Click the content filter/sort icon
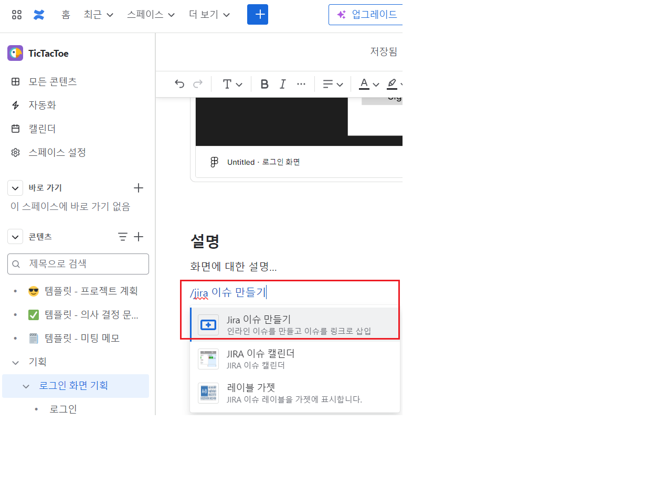 (123, 237)
